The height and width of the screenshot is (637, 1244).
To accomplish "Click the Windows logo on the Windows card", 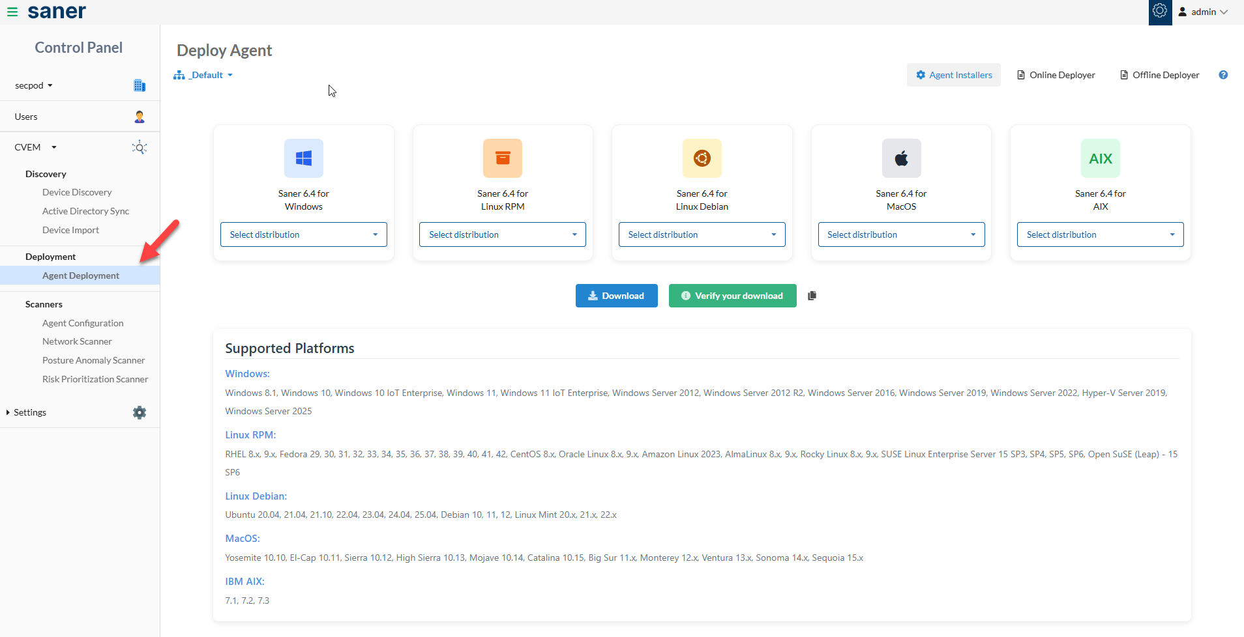I will [x=303, y=158].
